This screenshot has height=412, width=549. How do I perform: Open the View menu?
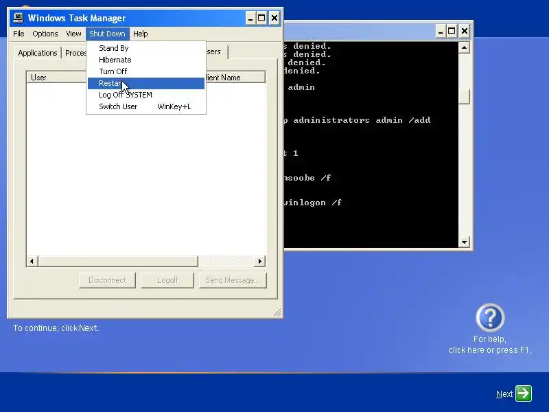[x=73, y=34]
